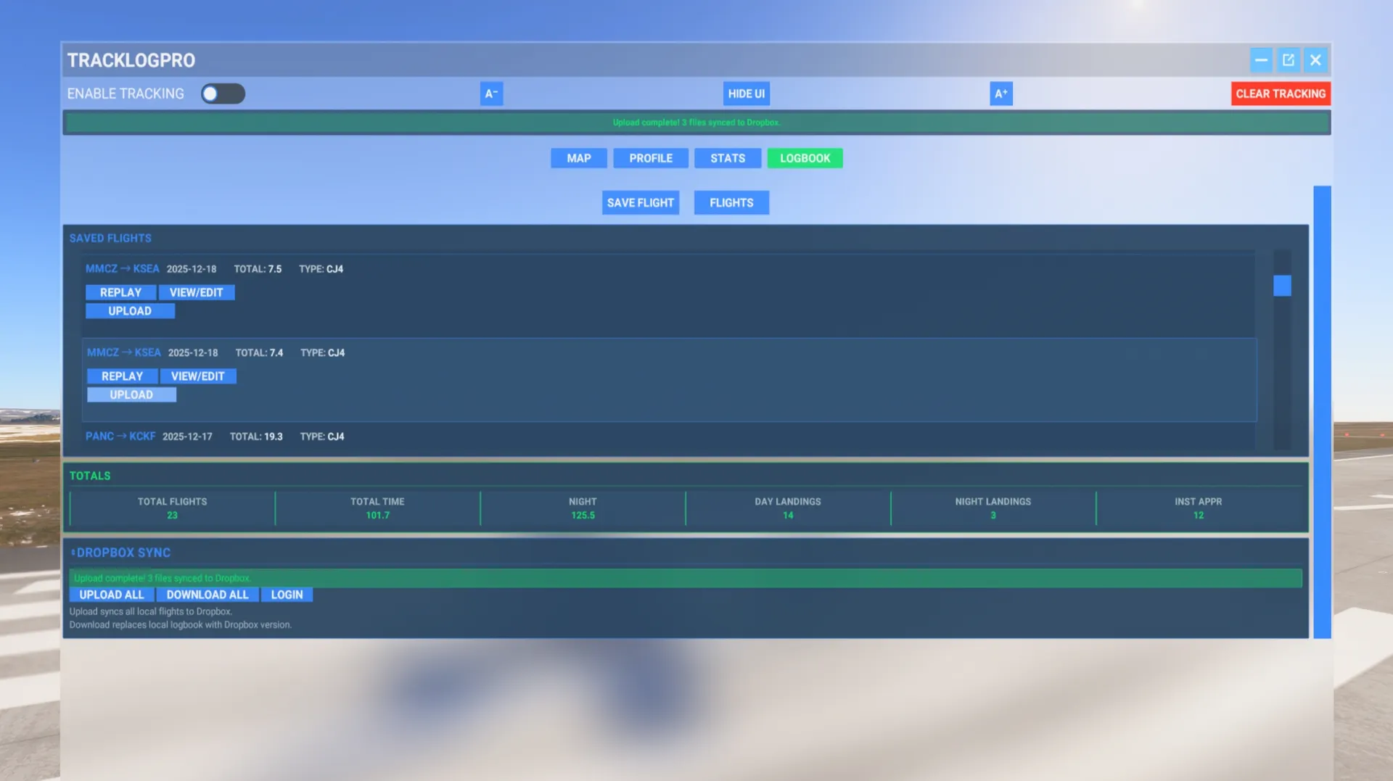Select the Stats tab
The width and height of the screenshot is (1393, 781).
click(727, 158)
